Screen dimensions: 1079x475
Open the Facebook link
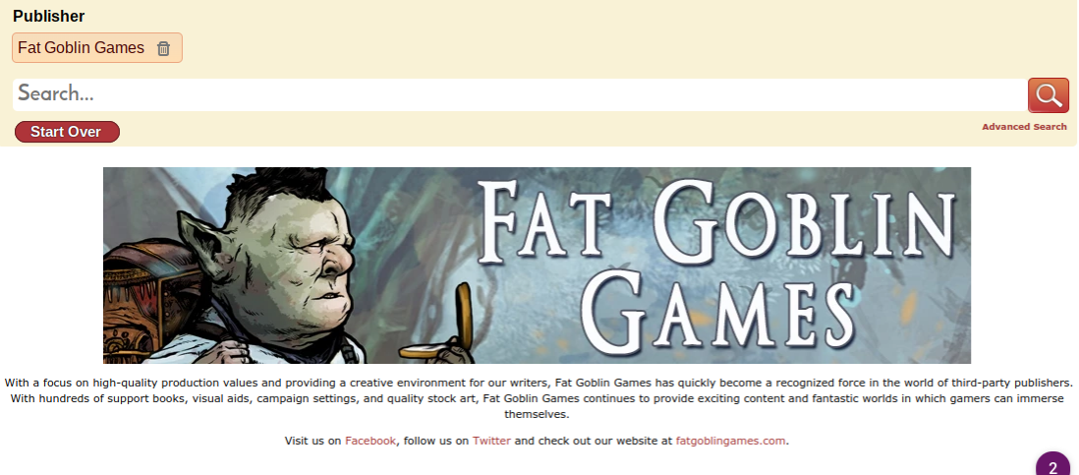point(370,441)
